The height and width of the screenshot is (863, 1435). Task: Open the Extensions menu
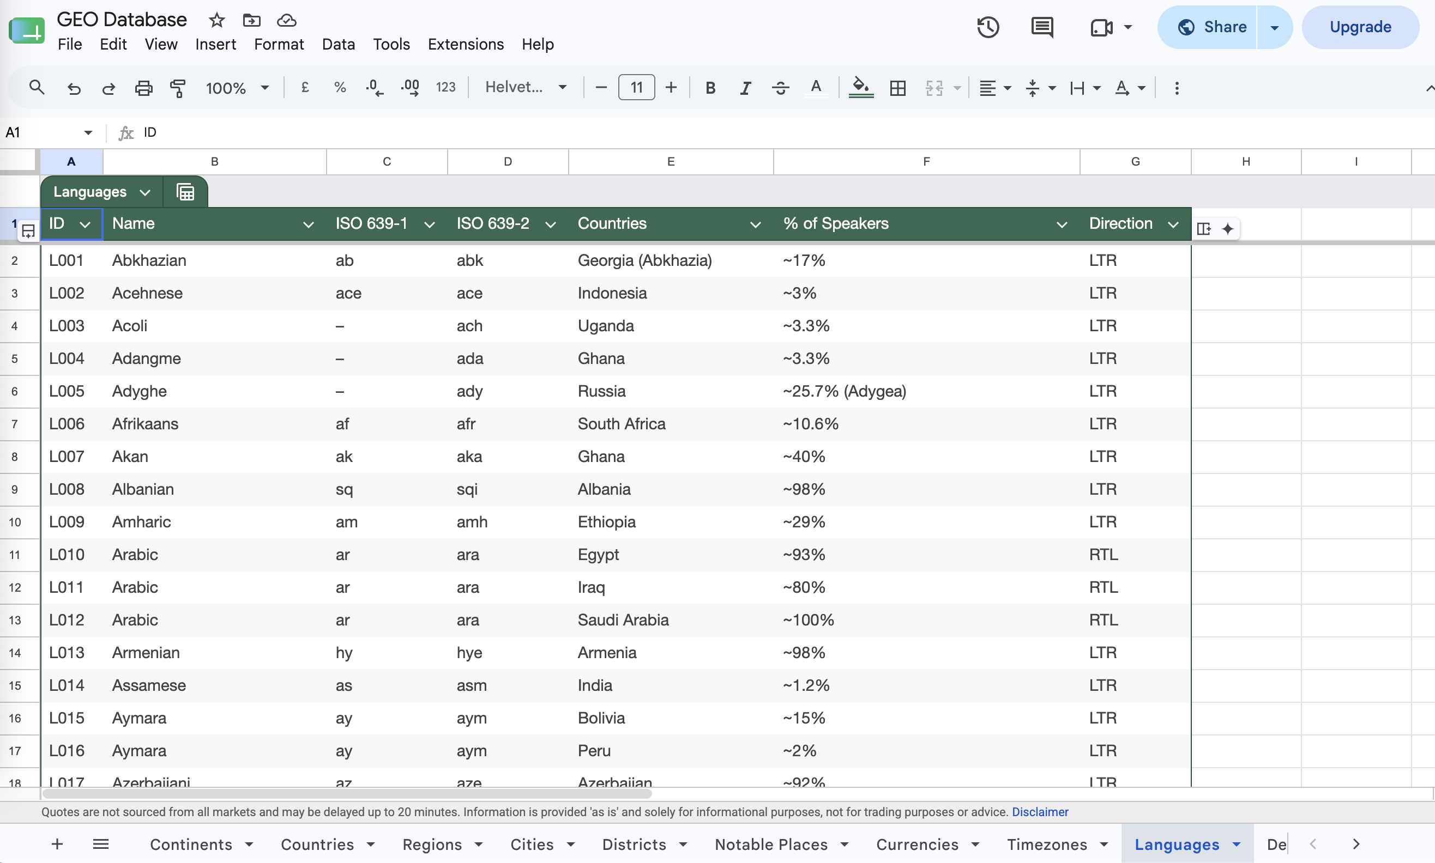click(x=466, y=44)
